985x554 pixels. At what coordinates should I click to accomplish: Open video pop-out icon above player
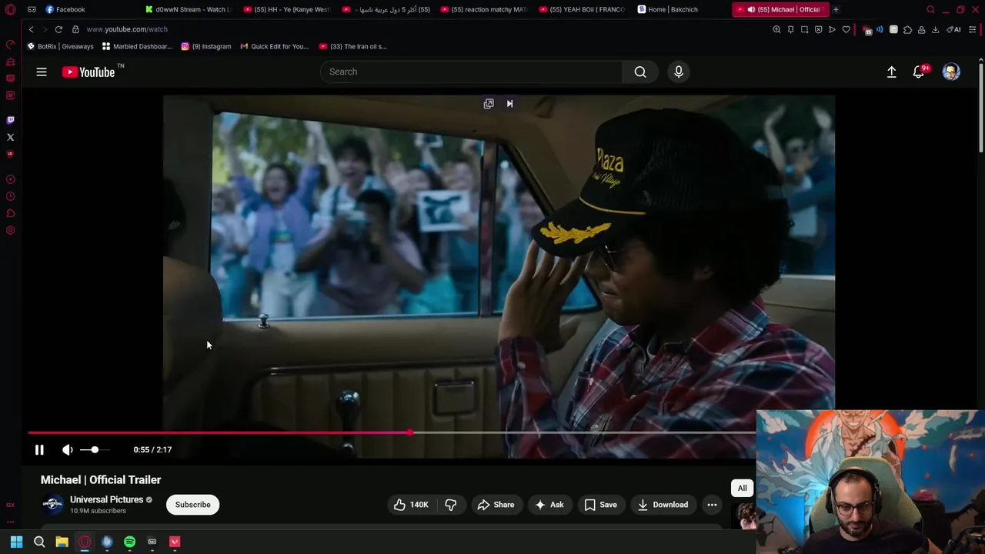coord(489,104)
